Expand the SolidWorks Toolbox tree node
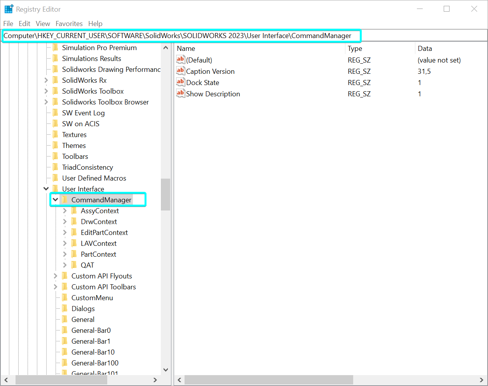 click(x=46, y=91)
